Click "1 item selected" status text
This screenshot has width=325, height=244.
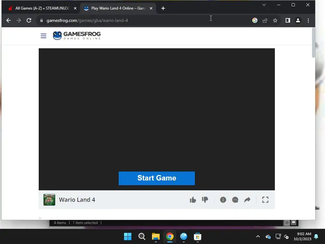tap(85, 223)
